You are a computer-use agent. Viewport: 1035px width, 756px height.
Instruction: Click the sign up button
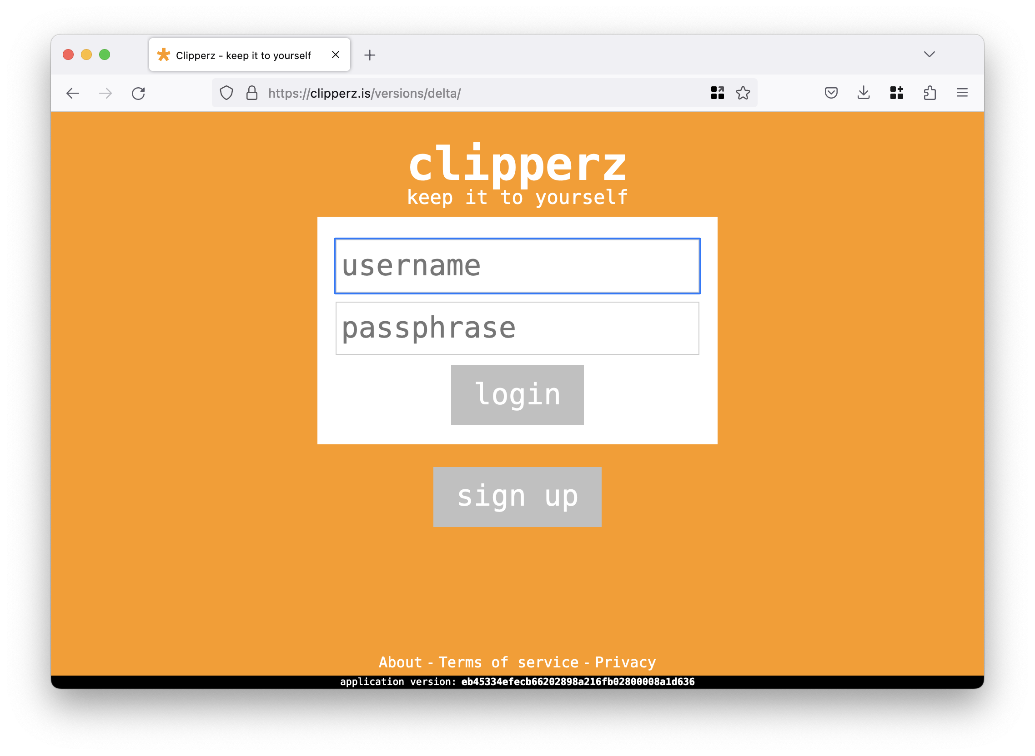(x=517, y=495)
